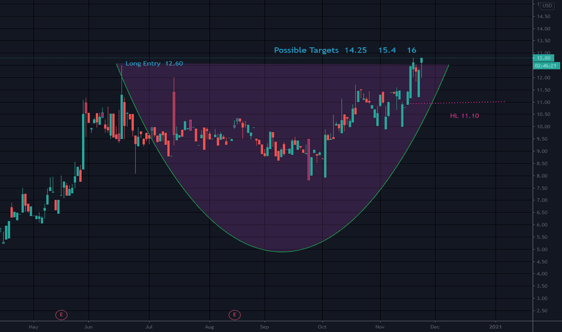Click the 10.50 price axis label
This screenshot has height=332, width=562.
pyautogui.click(x=543, y=115)
